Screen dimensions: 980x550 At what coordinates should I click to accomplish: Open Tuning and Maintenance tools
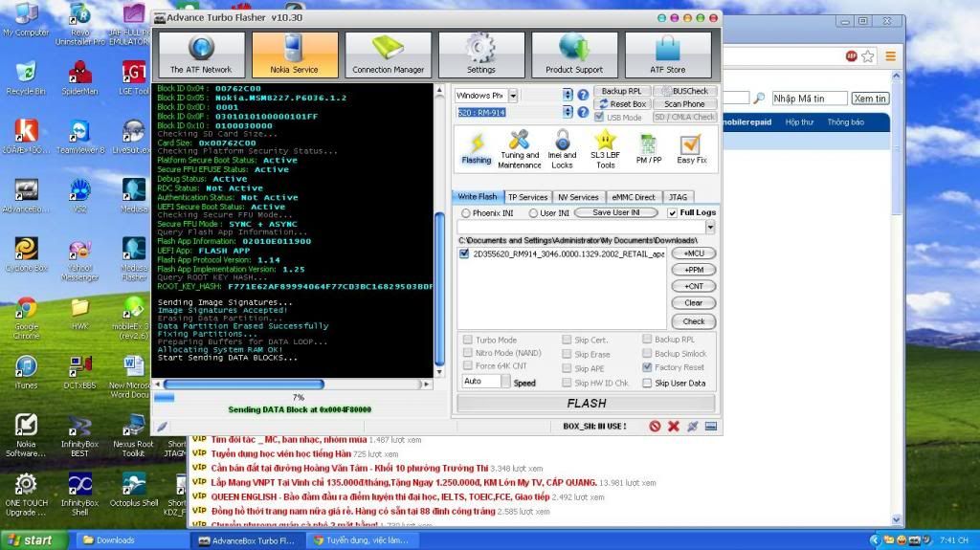click(x=520, y=149)
